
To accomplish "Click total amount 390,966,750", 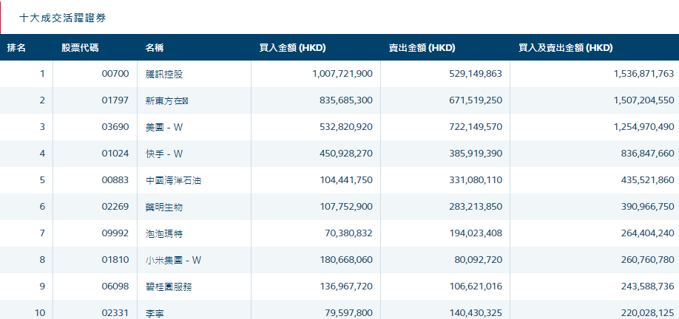I will (x=648, y=207).
